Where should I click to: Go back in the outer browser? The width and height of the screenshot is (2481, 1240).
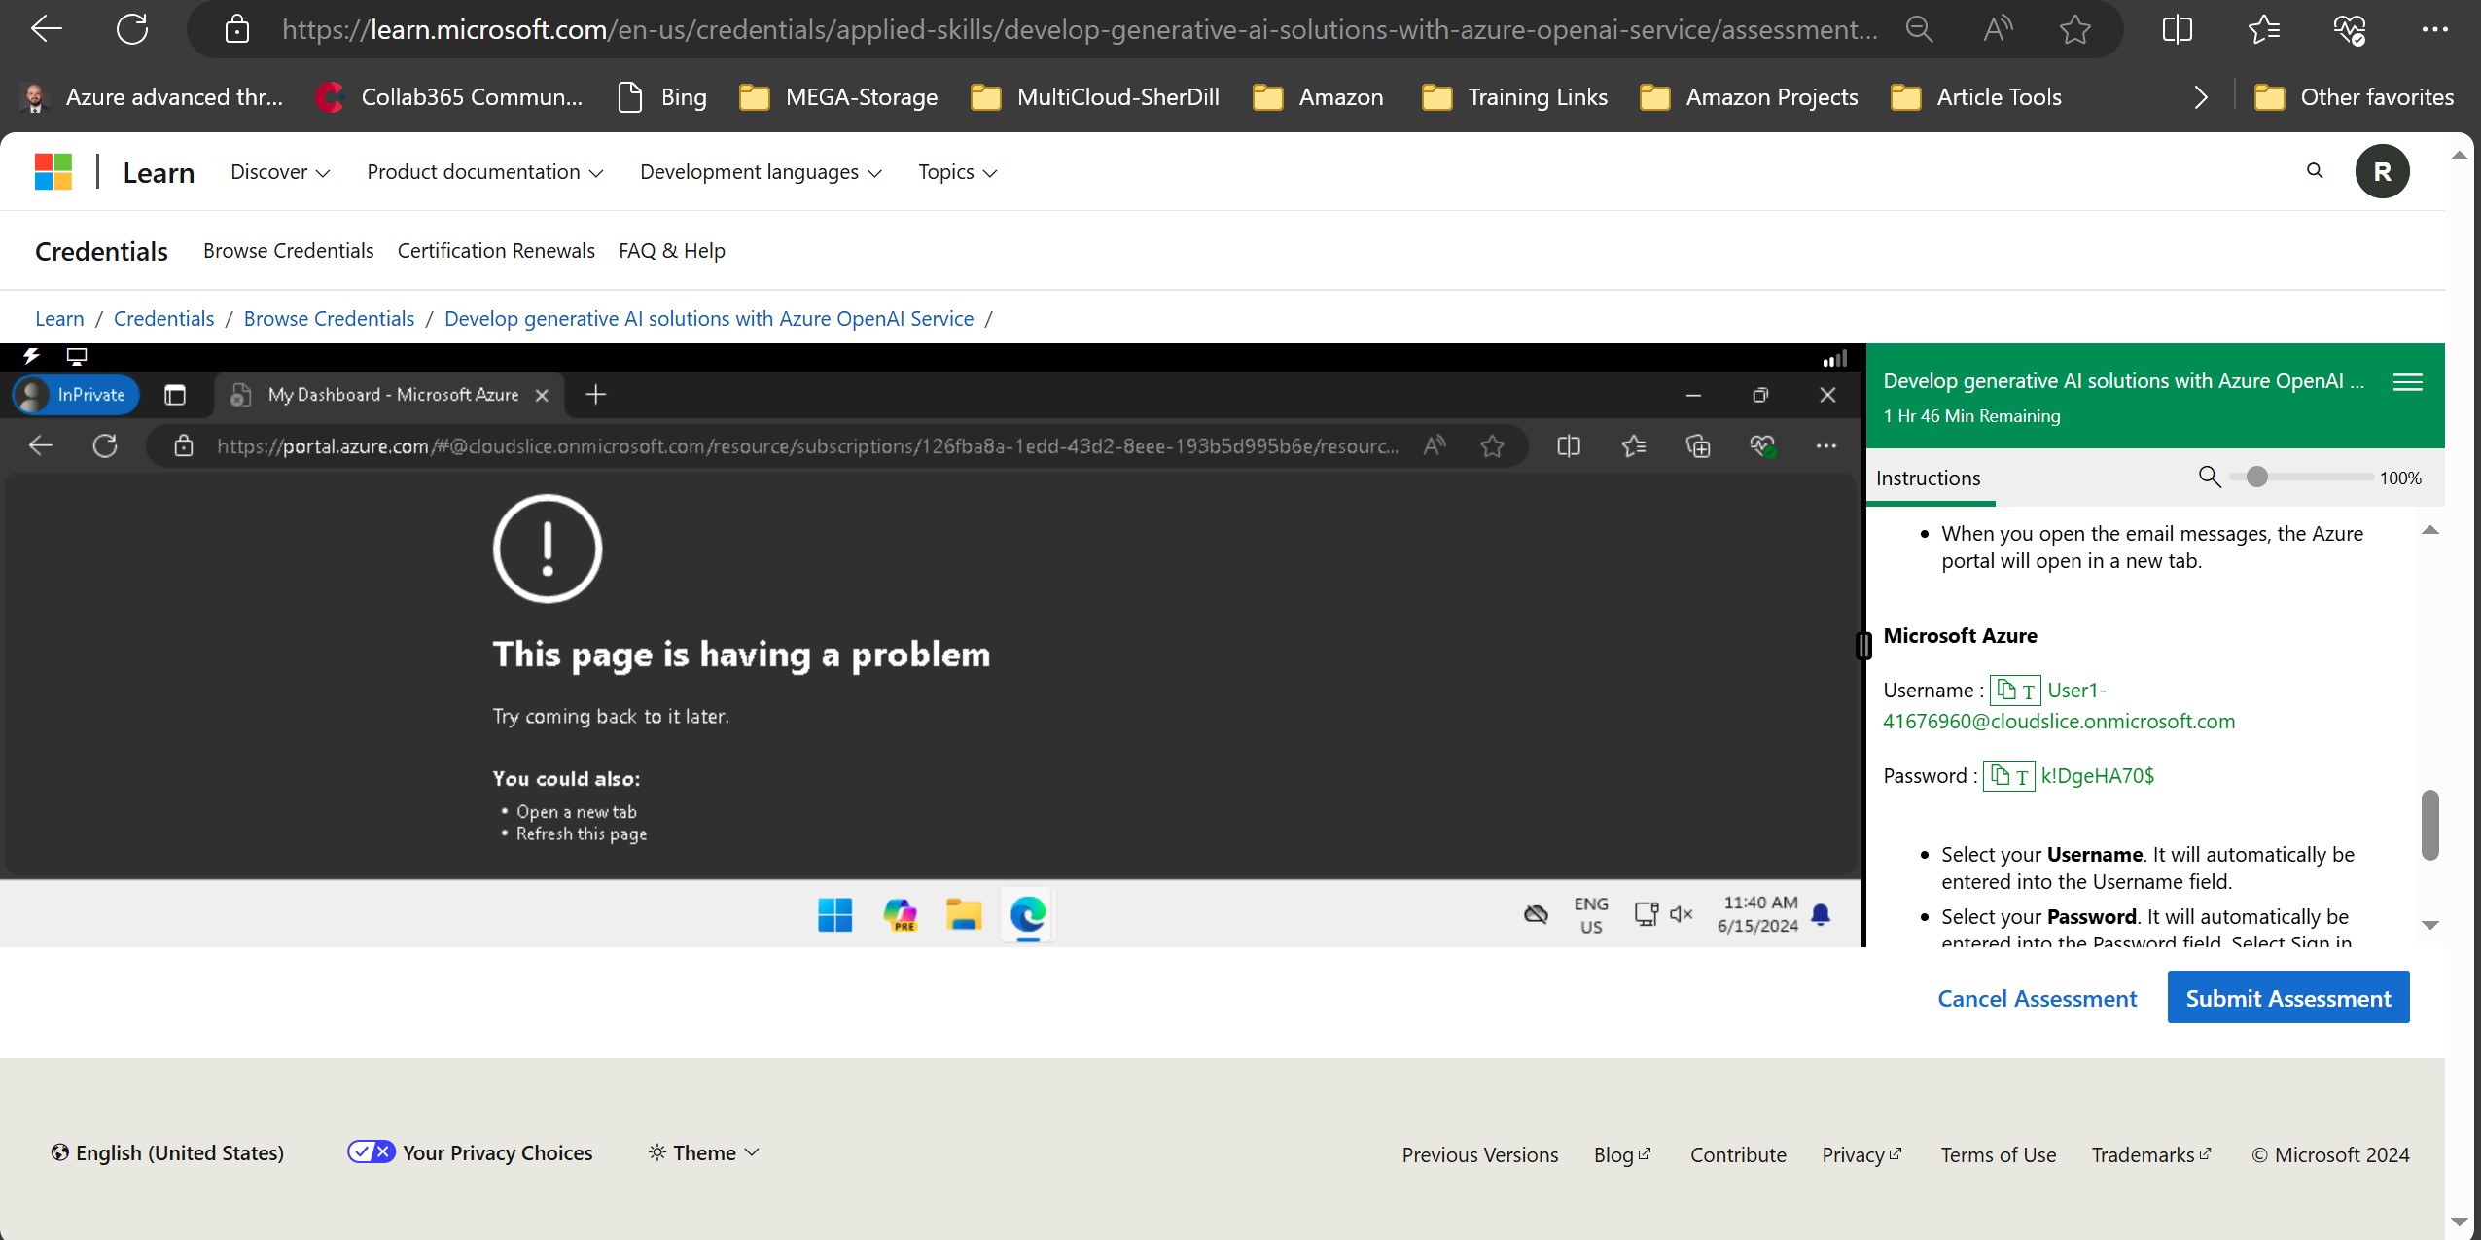(x=46, y=29)
